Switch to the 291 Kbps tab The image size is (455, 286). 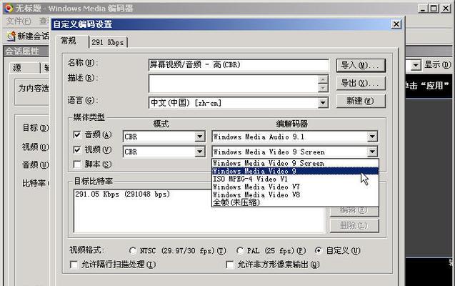(x=108, y=42)
